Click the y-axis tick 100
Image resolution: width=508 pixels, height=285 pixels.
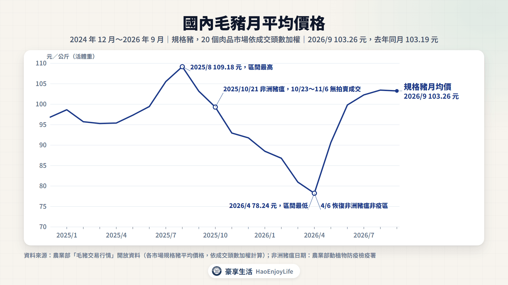coord(41,104)
